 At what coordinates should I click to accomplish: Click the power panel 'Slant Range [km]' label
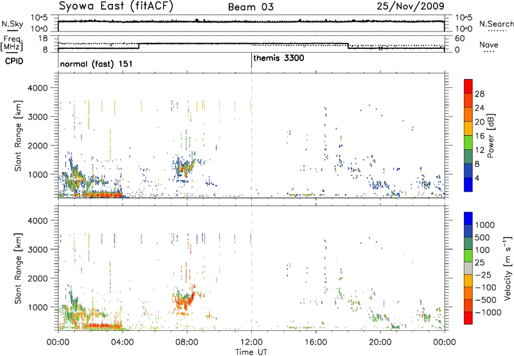(x=18, y=136)
